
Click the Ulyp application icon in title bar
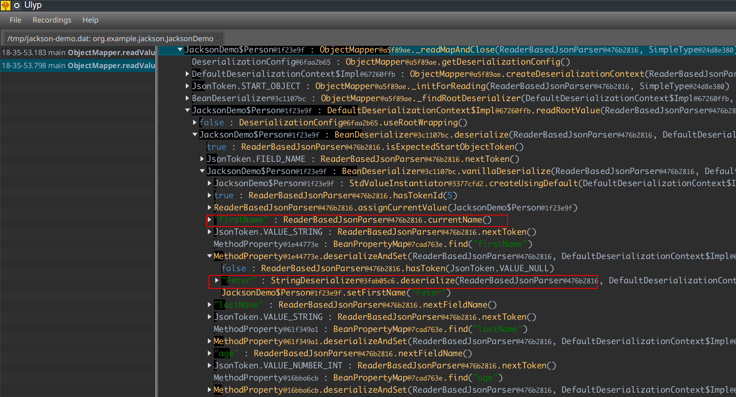tap(5, 5)
